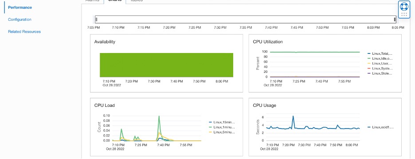Click the 7:30 PM timeline label
Viewport: 415px width, 159px height.
(220, 27)
